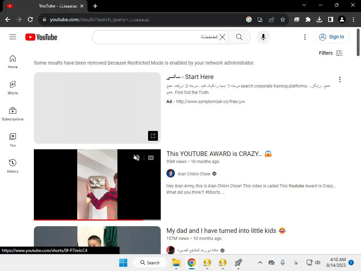Click the browser back arrow

(8, 19)
